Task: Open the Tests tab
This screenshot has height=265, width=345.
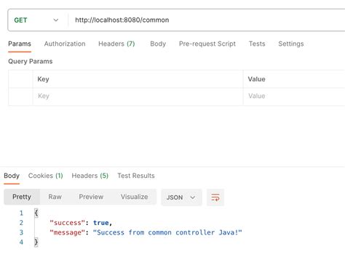Action: (x=257, y=44)
